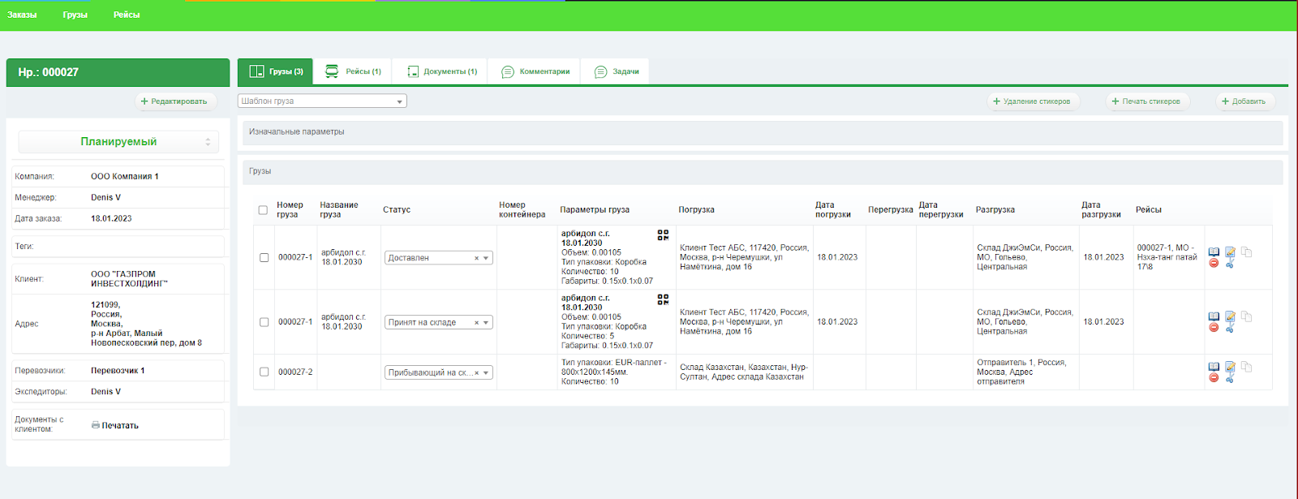The image size is (1298, 499).
Task: Click scissors icon in 000027-2 row
Action: (1230, 378)
